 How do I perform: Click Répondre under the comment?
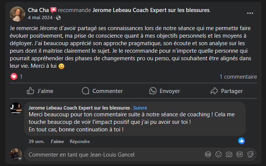click(79, 142)
